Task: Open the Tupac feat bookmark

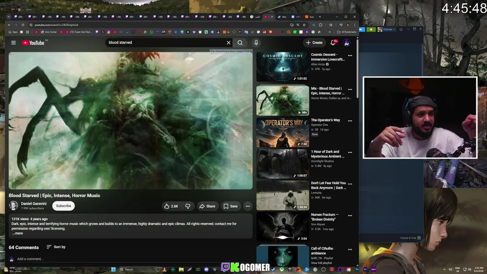Action: tap(79, 32)
